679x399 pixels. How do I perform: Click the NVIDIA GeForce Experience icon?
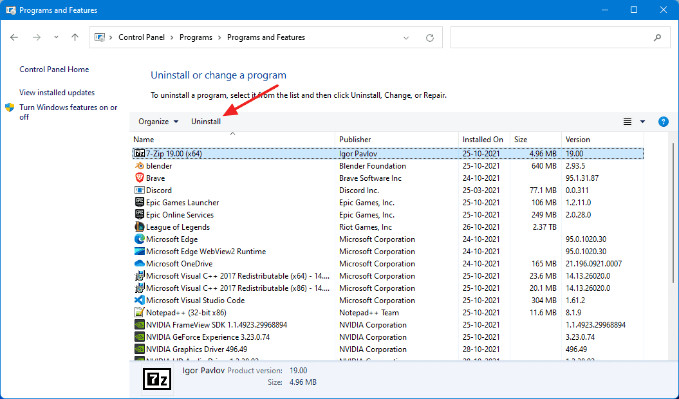coord(140,337)
